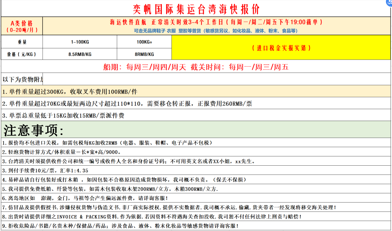Click the 100KG+ weight range cell
The width and height of the screenshot is (392, 231).
pos(144,42)
